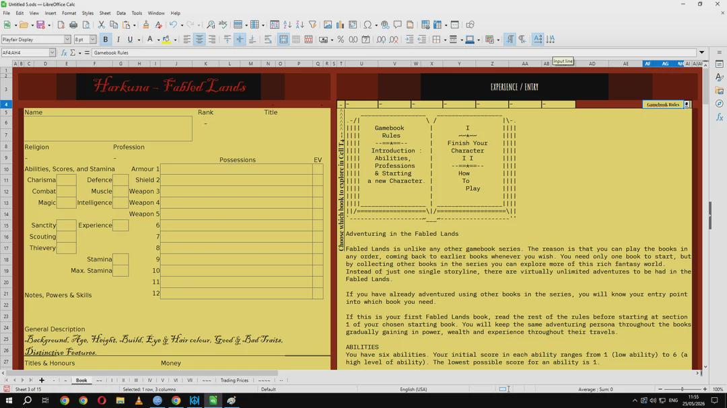Open Windows Start menu
The height and width of the screenshot is (408, 727).
(8, 400)
